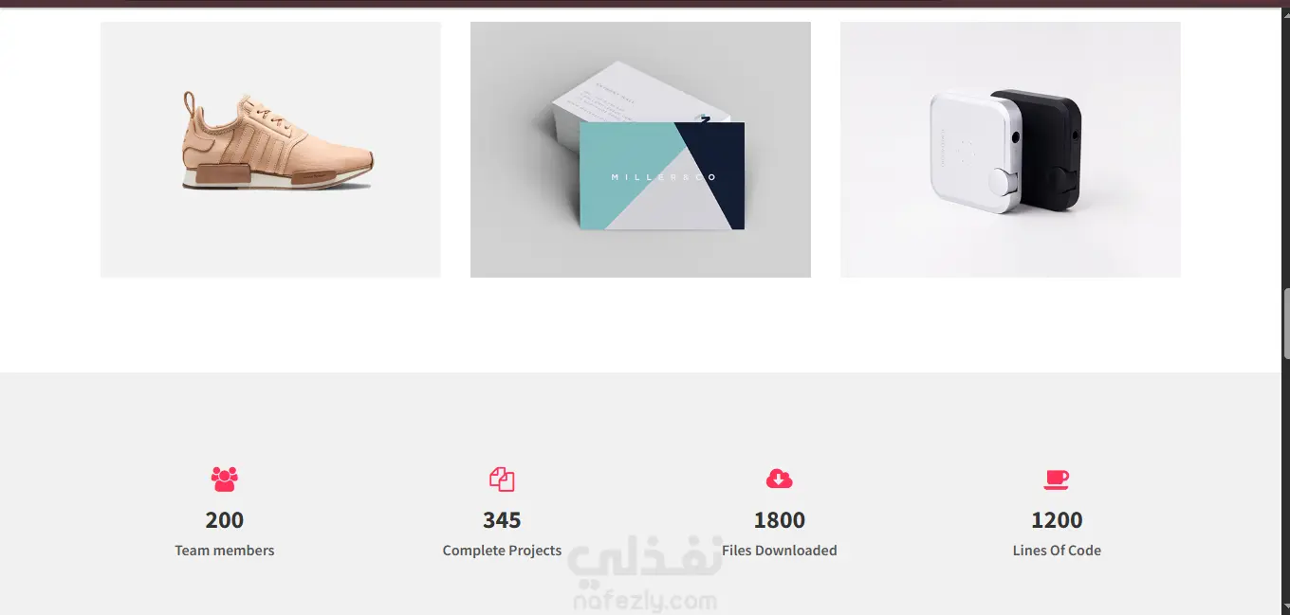Viewport: 1290px width, 615px height.
Task: Click the Complete Projects label
Action: tap(502, 551)
